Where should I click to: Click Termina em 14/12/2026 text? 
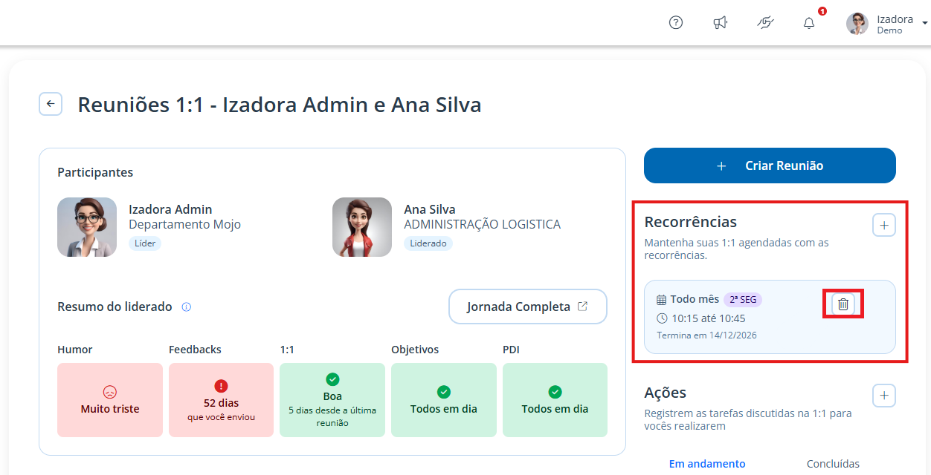tap(707, 335)
